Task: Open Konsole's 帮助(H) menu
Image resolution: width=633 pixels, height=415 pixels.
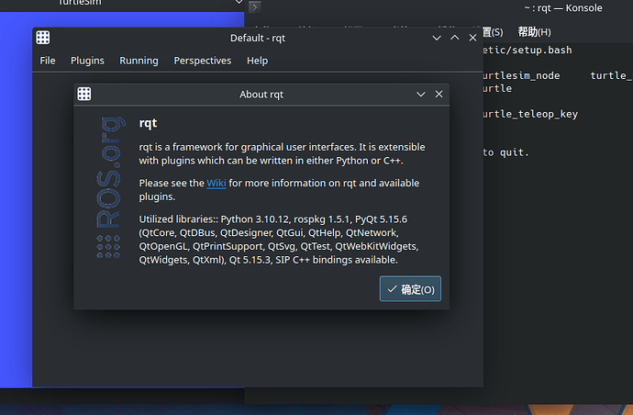Action: (534, 32)
